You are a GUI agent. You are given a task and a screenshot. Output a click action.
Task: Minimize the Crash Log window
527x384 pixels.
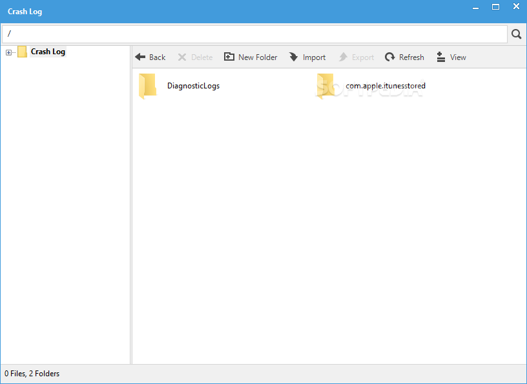pyautogui.click(x=475, y=7)
